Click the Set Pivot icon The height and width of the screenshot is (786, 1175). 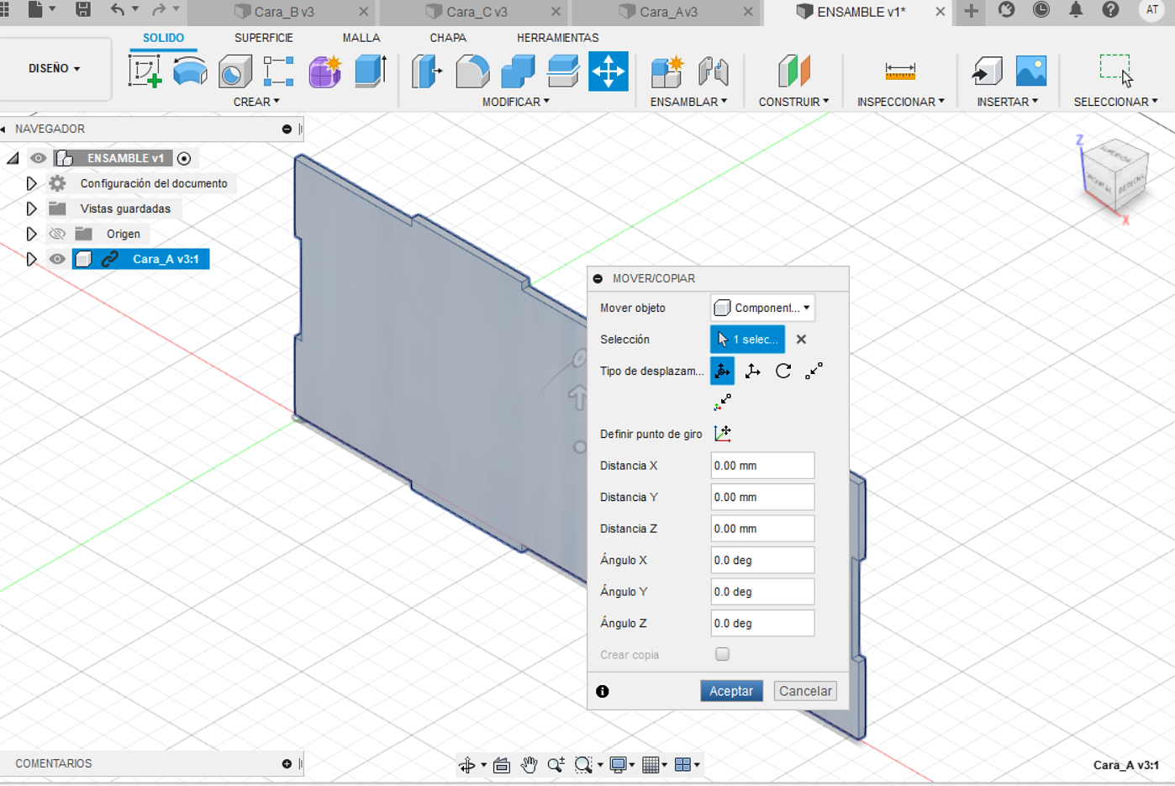[x=722, y=434]
